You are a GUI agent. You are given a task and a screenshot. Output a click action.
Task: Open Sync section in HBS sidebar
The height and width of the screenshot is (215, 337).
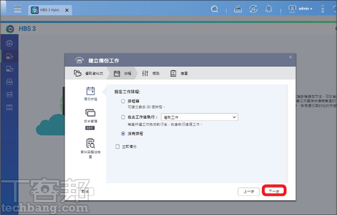tap(10, 69)
